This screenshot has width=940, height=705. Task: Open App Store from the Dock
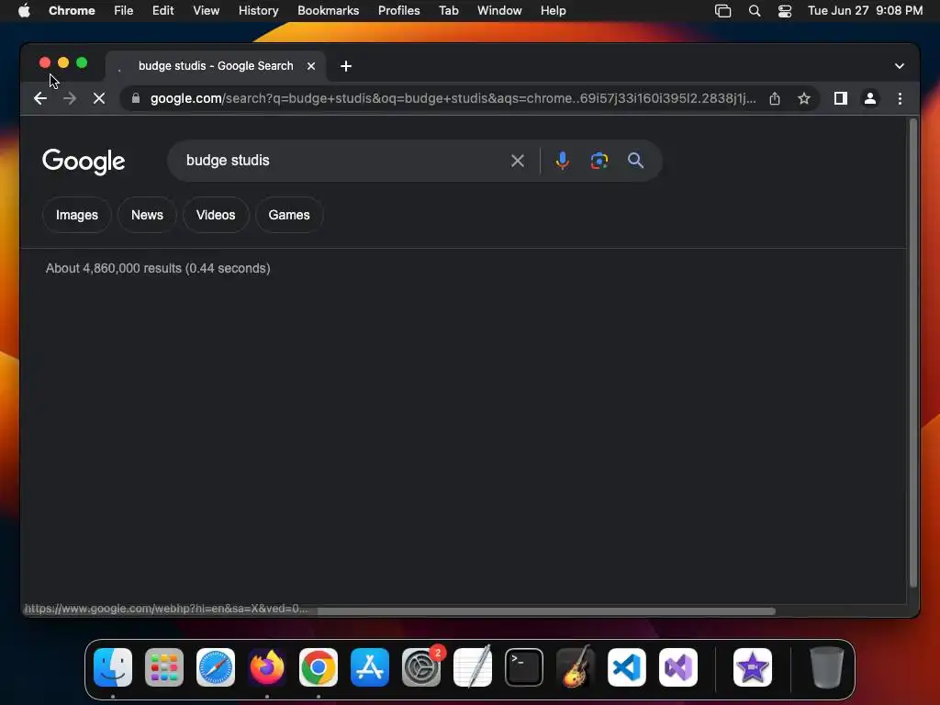(370, 667)
